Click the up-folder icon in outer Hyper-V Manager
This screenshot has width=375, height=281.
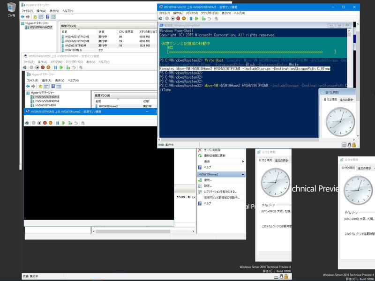click(35, 17)
